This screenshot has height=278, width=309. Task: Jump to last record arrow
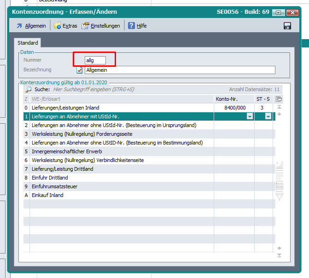pos(279,255)
